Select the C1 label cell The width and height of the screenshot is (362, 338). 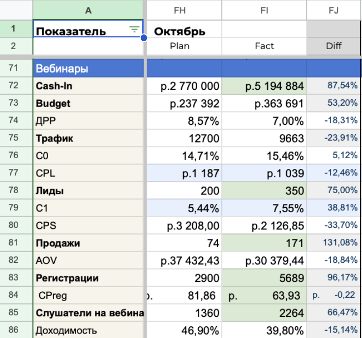coord(88,208)
